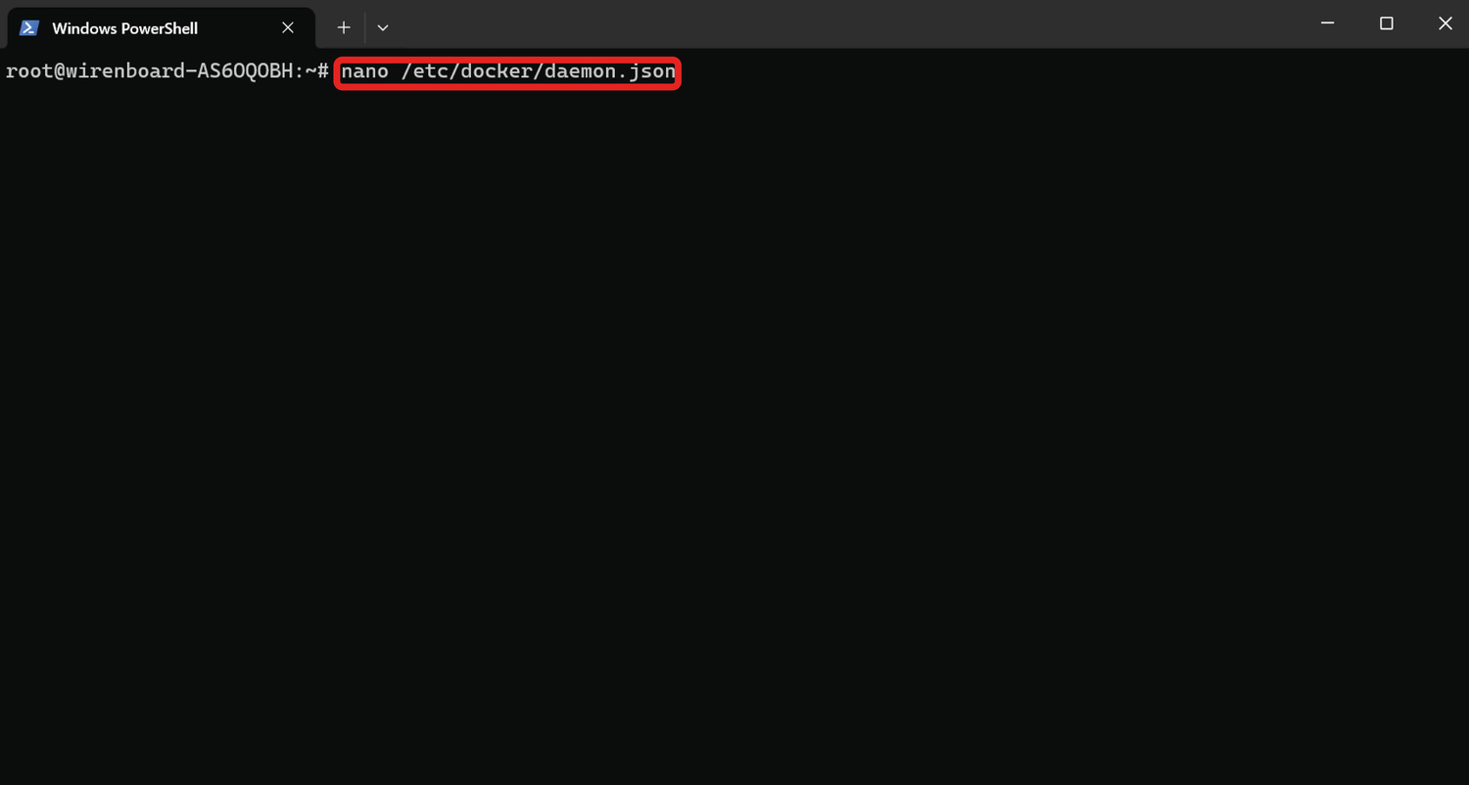1469x785 pixels.
Task: Click the # prompt symbol
Action: (x=323, y=72)
